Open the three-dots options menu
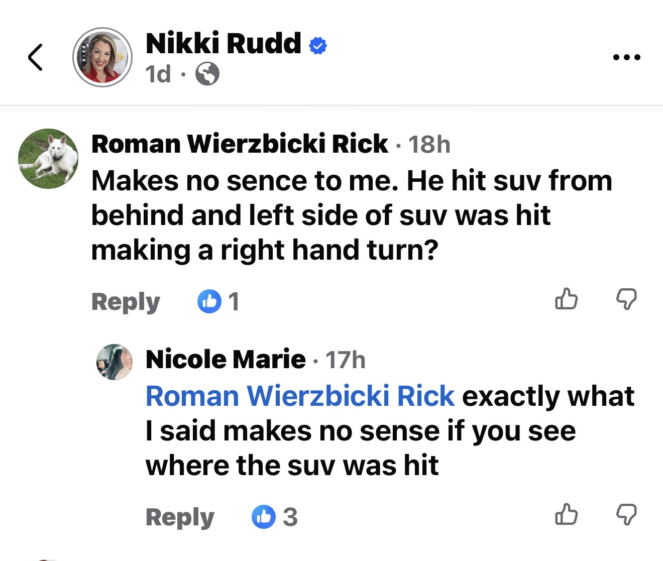Image resolution: width=663 pixels, height=561 pixels. [x=626, y=57]
